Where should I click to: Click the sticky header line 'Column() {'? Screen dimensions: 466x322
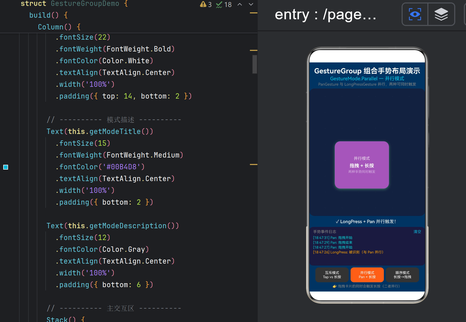(59, 27)
